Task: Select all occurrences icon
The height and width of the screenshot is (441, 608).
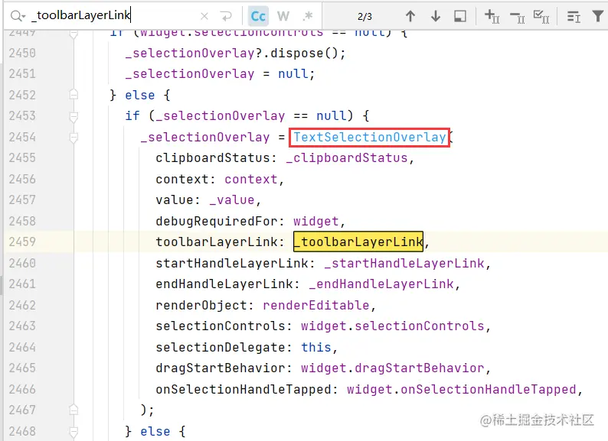Action: 541,17
